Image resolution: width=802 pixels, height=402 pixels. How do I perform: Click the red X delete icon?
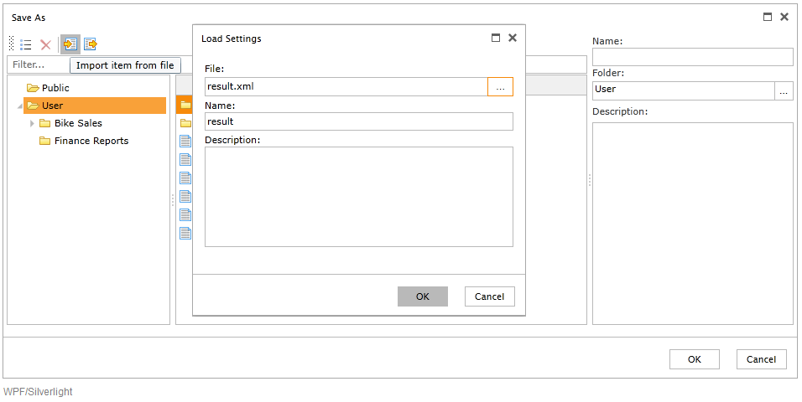coord(45,45)
